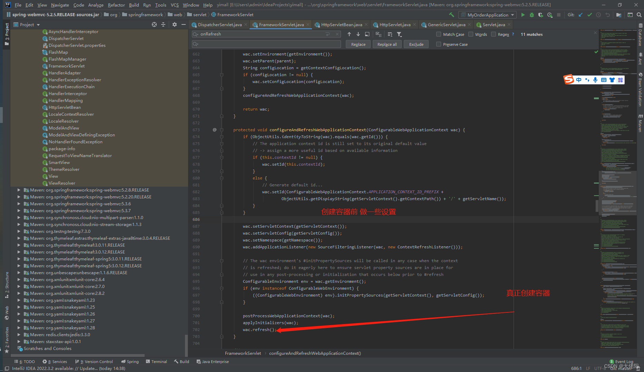Open the Terminal tool window

pyautogui.click(x=156, y=361)
